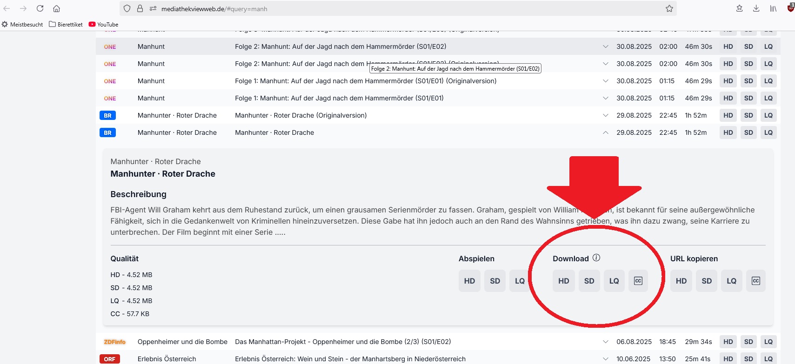Play the film in SD quality
The image size is (795, 364).
click(x=494, y=281)
